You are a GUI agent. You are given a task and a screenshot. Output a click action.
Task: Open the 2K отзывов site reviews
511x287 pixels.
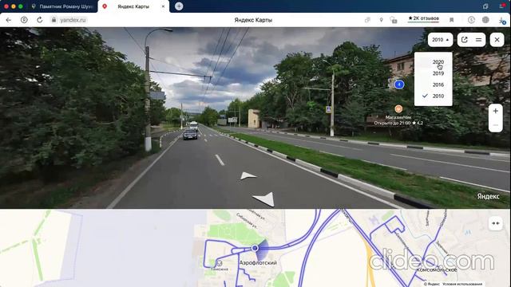pos(424,18)
